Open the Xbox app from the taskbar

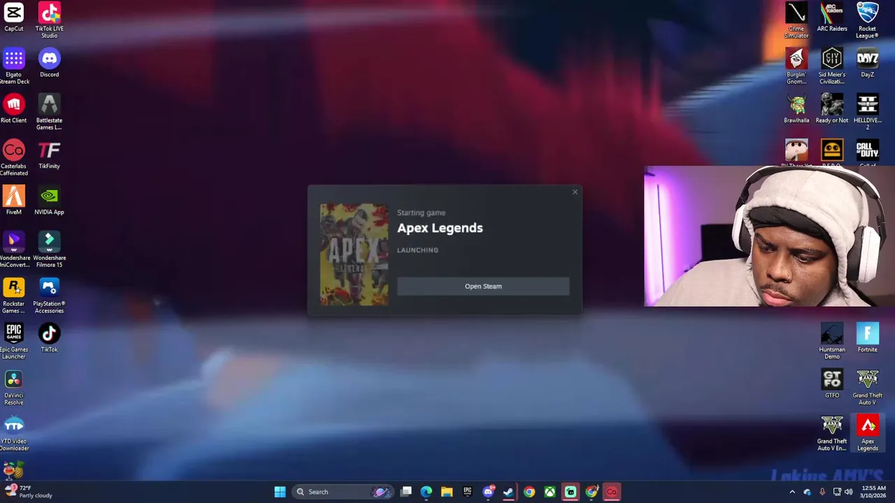tap(550, 492)
